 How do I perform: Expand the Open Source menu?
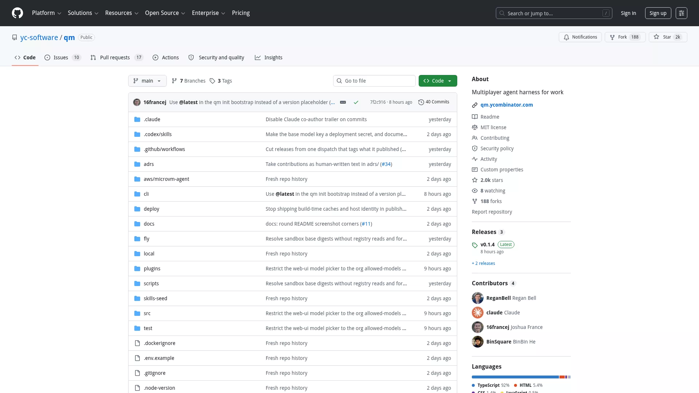point(165,13)
